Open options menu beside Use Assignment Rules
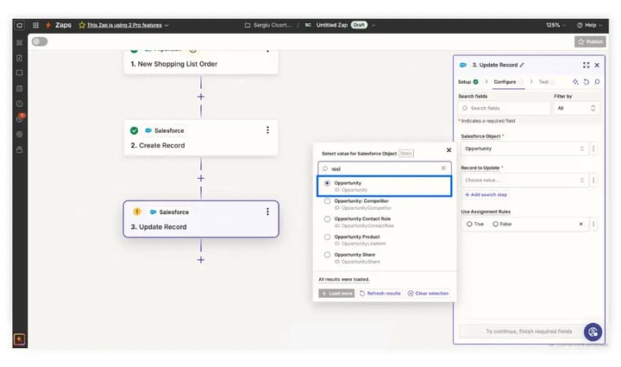The image size is (621, 367). pos(593,224)
